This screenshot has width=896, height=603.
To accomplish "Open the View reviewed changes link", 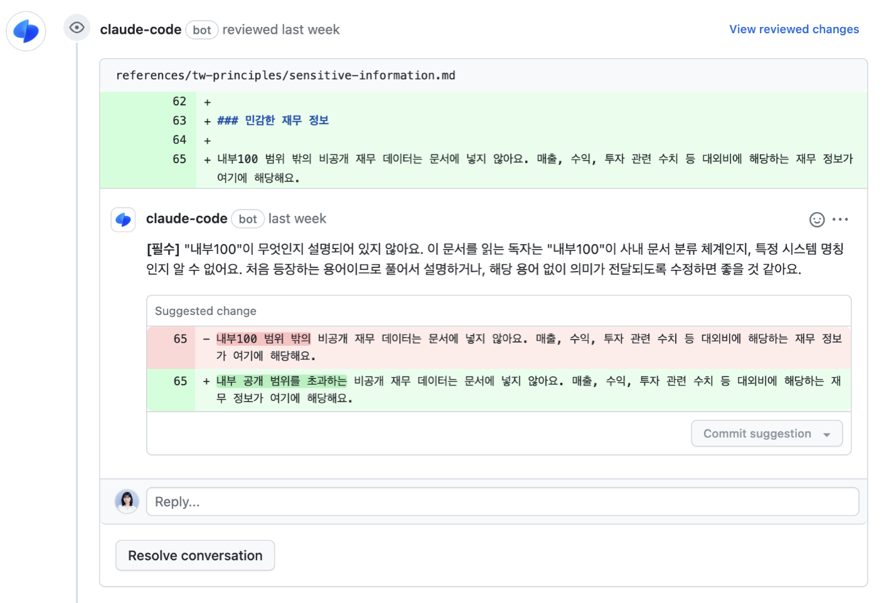I will tap(794, 29).
